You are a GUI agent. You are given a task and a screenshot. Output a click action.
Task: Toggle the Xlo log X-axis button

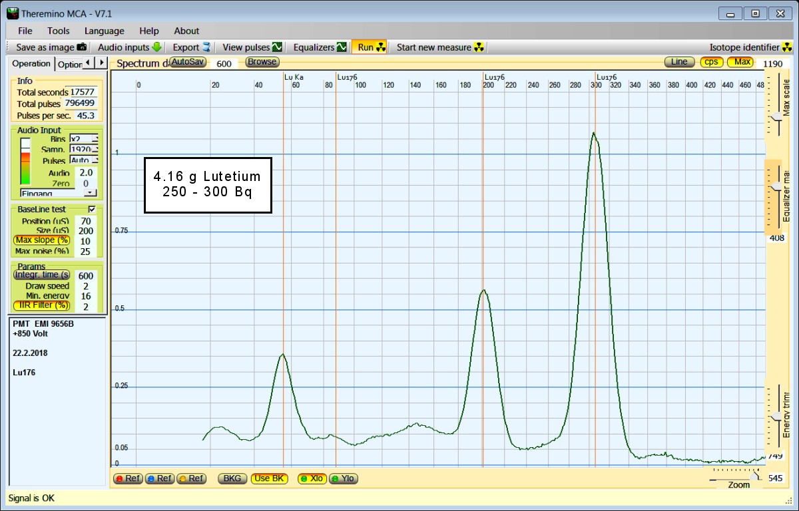pyautogui.click(x=312, y=478)
